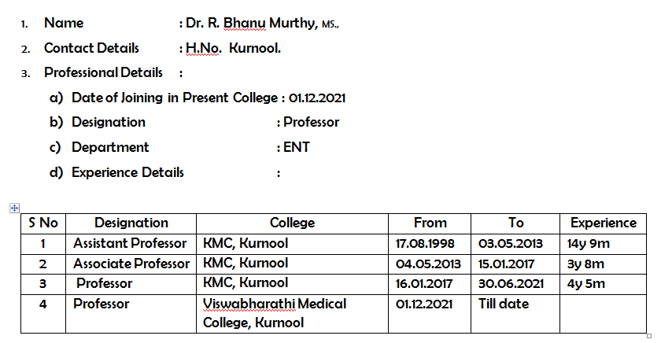Click the '15.01.2017' To date cell

(515, 264)
